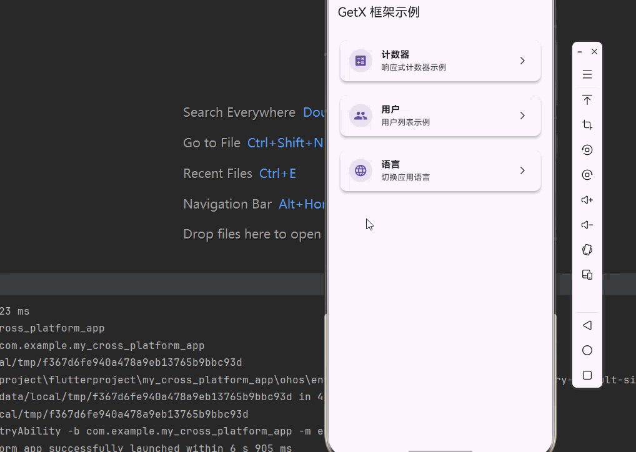
Task: Click the 'successfully launched within 6 s' log line
Action: [146, 448]
